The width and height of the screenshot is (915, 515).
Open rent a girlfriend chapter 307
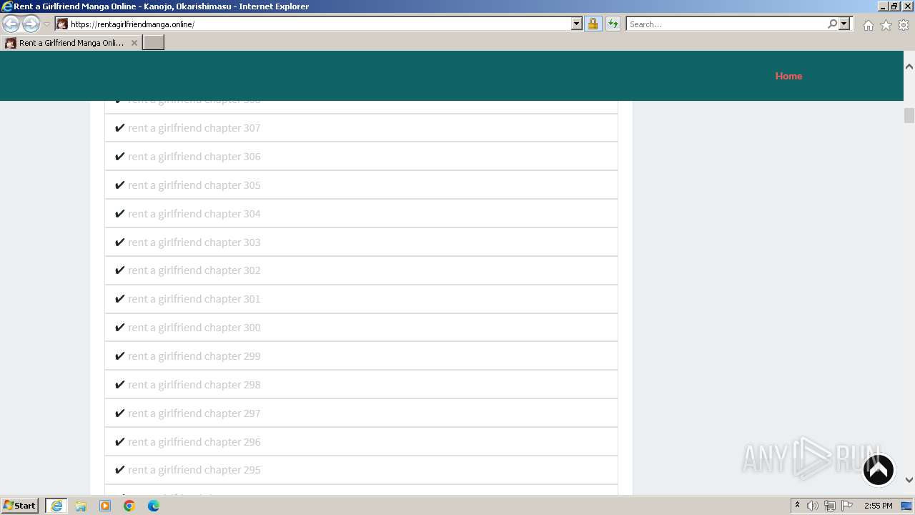pos(194,128)
